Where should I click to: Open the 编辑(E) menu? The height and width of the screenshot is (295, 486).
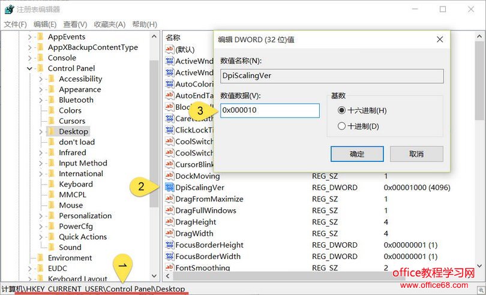(x=45, y=24)
